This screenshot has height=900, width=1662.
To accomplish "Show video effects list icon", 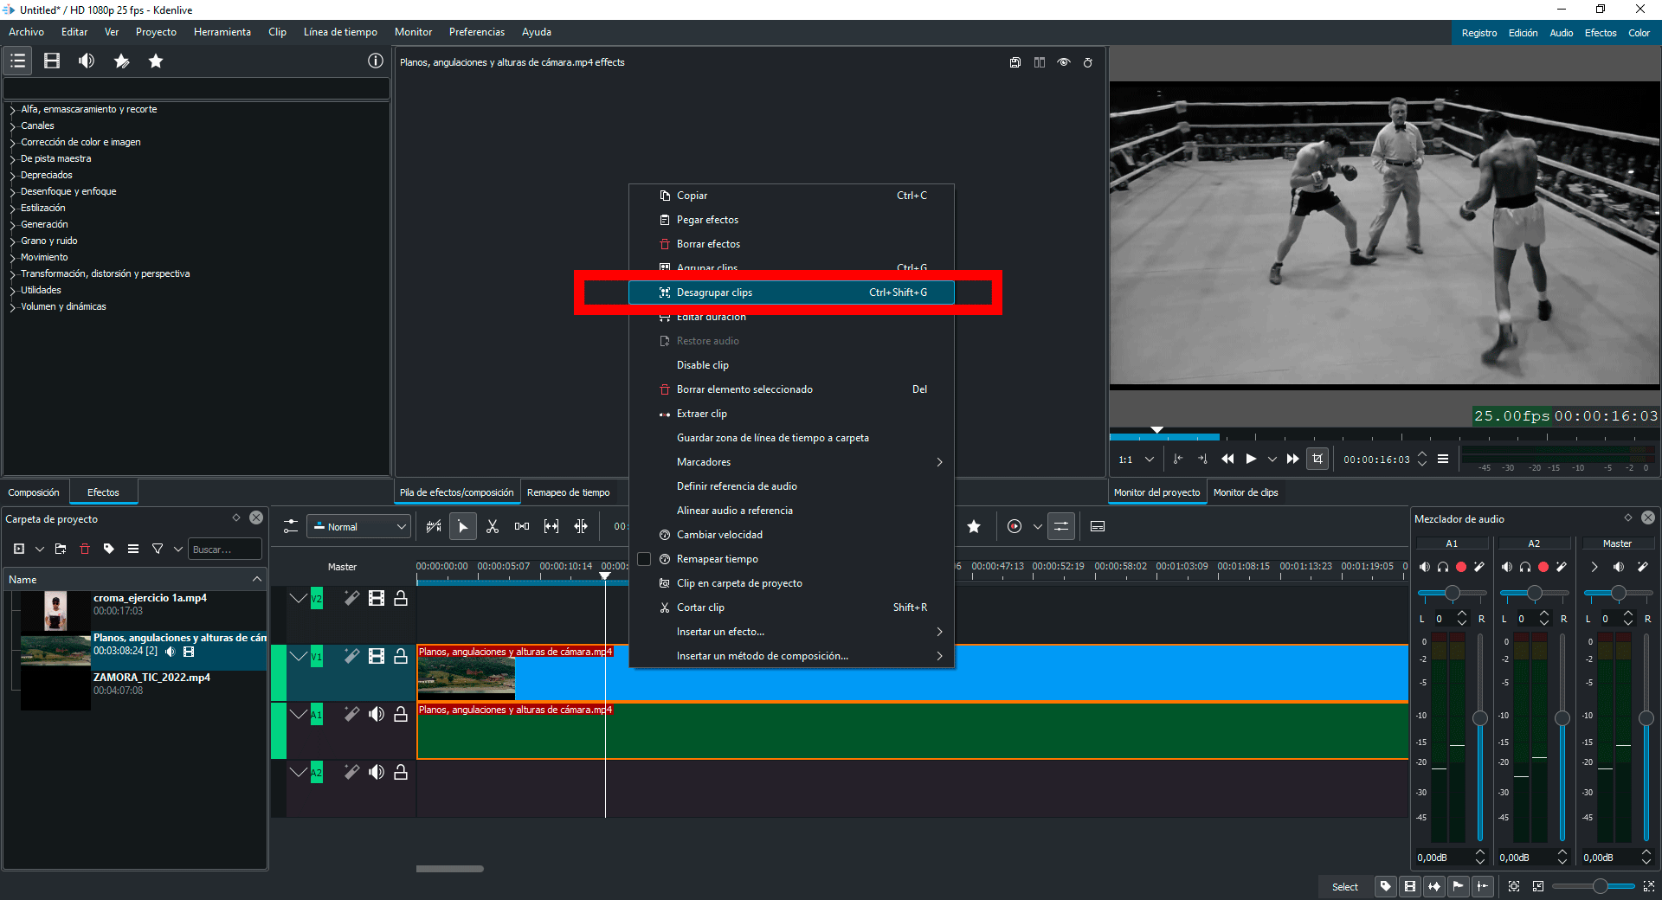I will [x=52, y=61].
